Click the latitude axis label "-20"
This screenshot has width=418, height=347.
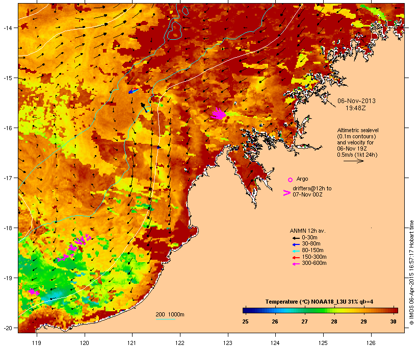[x=7, y=328]
